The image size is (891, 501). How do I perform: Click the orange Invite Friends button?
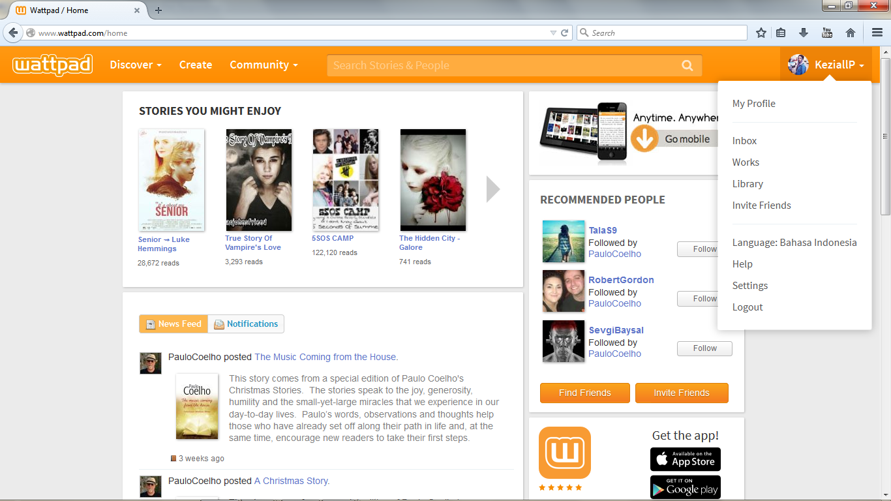point(682,393)
